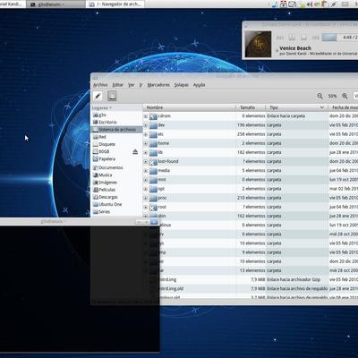The width and height of the screenshot is (358, 358).
Task: Open the Ayuda menu
Action: coord(199,85)
